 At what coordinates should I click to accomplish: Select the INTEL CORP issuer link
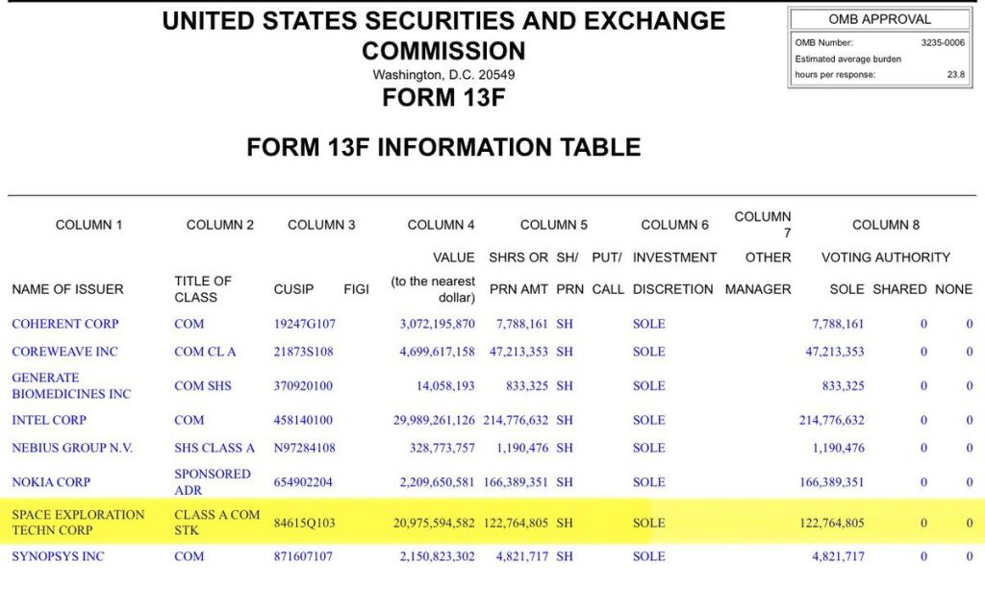click(49, 420)
